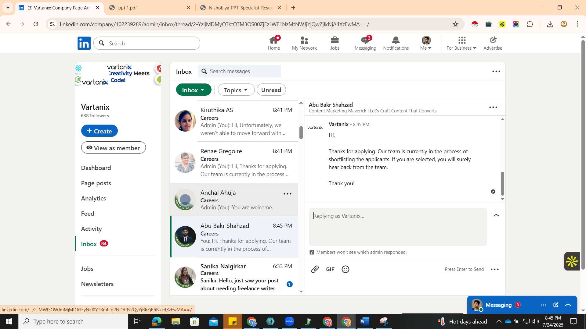The width and height of the screenshot is (586, 329).
Task: Toggle the Unread messages filter
Action: click(x=271, y=90)
